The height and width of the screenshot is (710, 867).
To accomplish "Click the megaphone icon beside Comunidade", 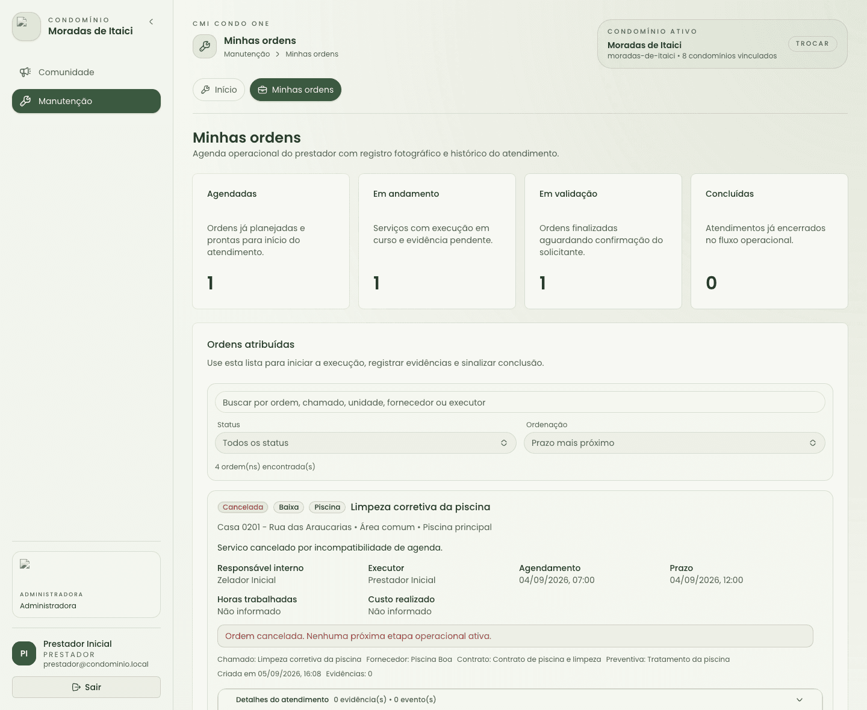I will pos(25,72).
